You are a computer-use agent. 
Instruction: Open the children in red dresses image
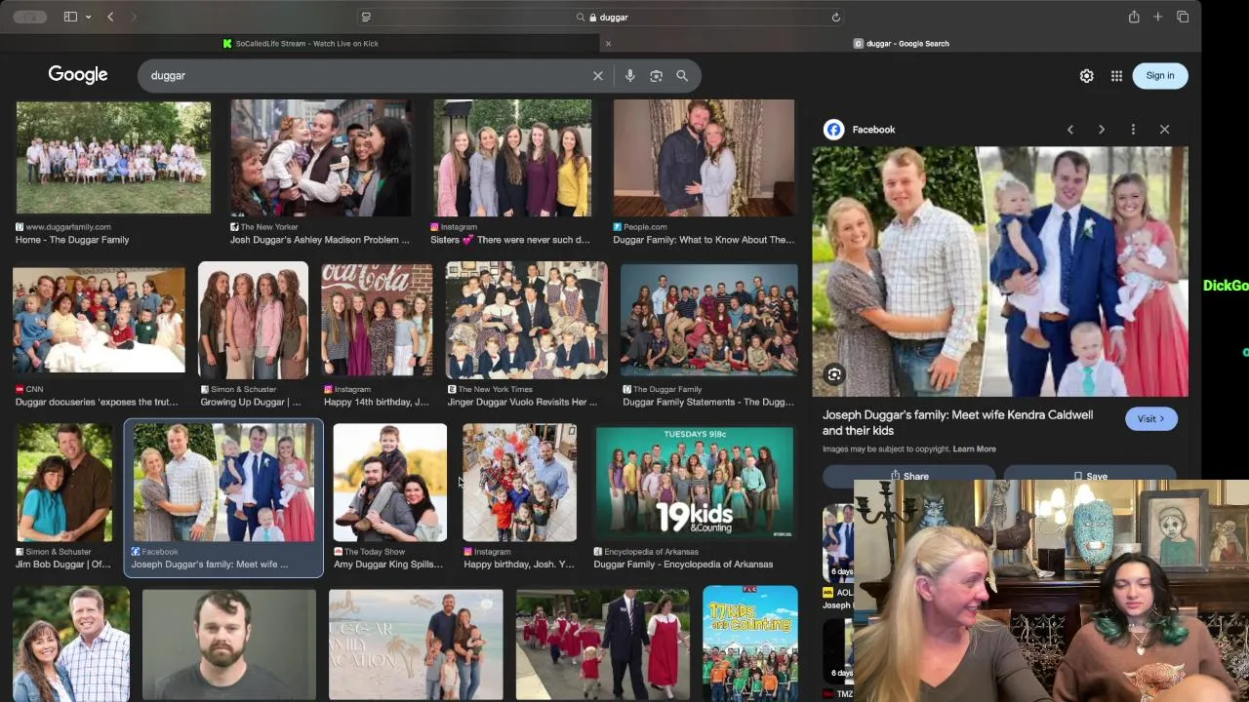click(x=602, y=644)
